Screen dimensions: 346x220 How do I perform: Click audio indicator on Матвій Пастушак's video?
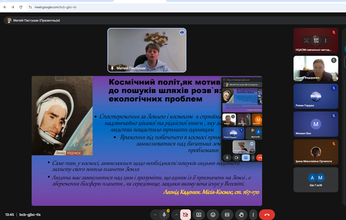(x=182, y=32)
